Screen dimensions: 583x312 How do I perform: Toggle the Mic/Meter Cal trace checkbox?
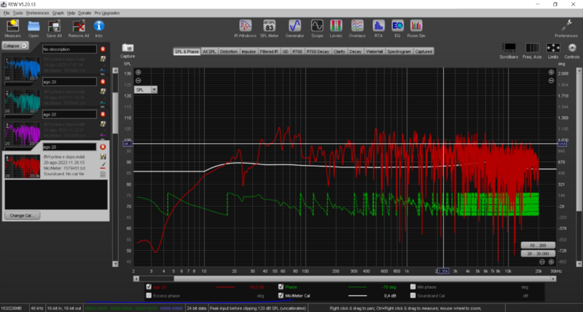click(281, 296)
